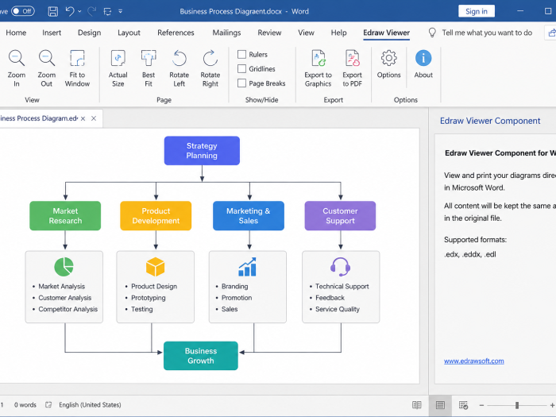Click the Competitor Analysis bullet text
Screen dimensions: 556x417
coord(68,309)
